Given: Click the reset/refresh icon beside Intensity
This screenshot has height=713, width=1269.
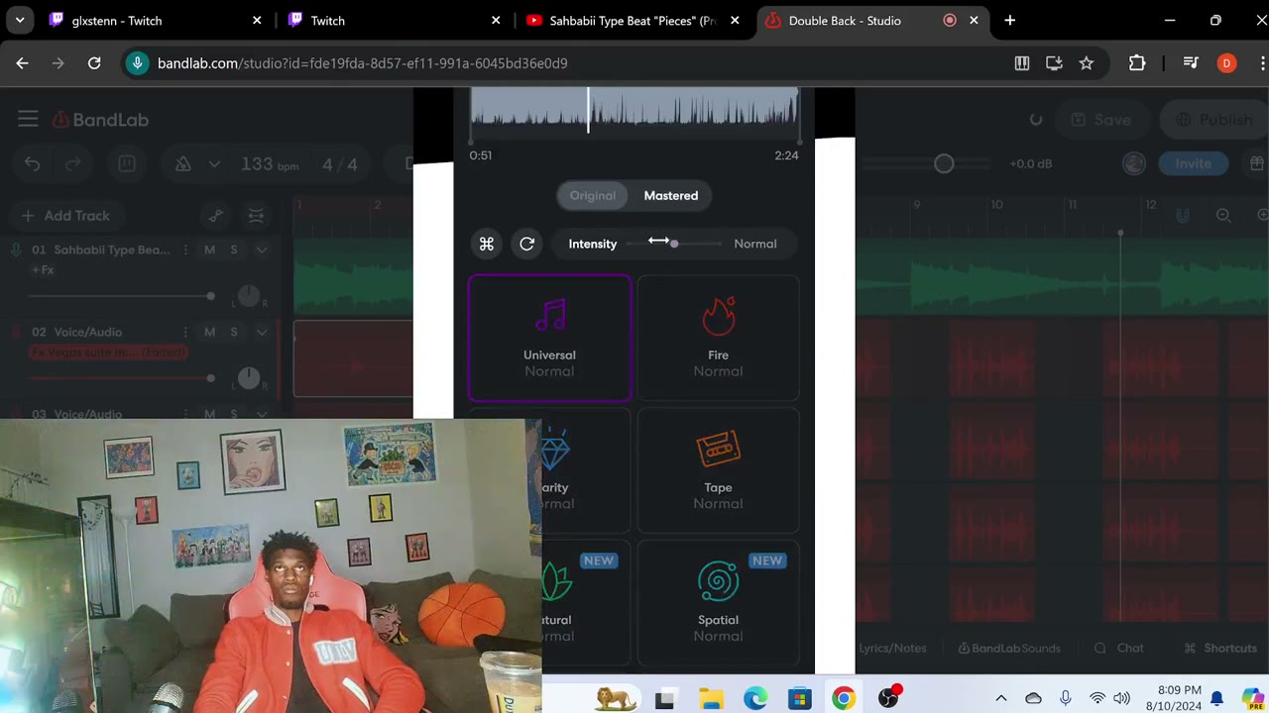Looking at the screenshot, I should click(527, 244).
